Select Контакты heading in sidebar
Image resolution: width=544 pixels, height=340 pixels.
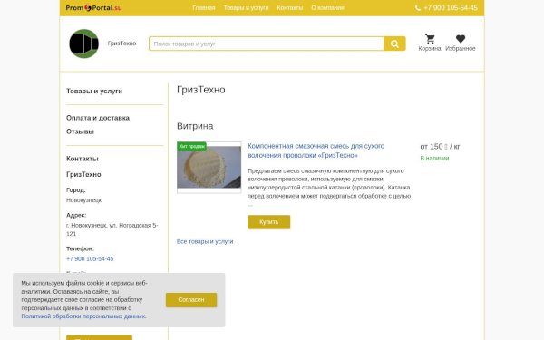click(x=83, y=159)
